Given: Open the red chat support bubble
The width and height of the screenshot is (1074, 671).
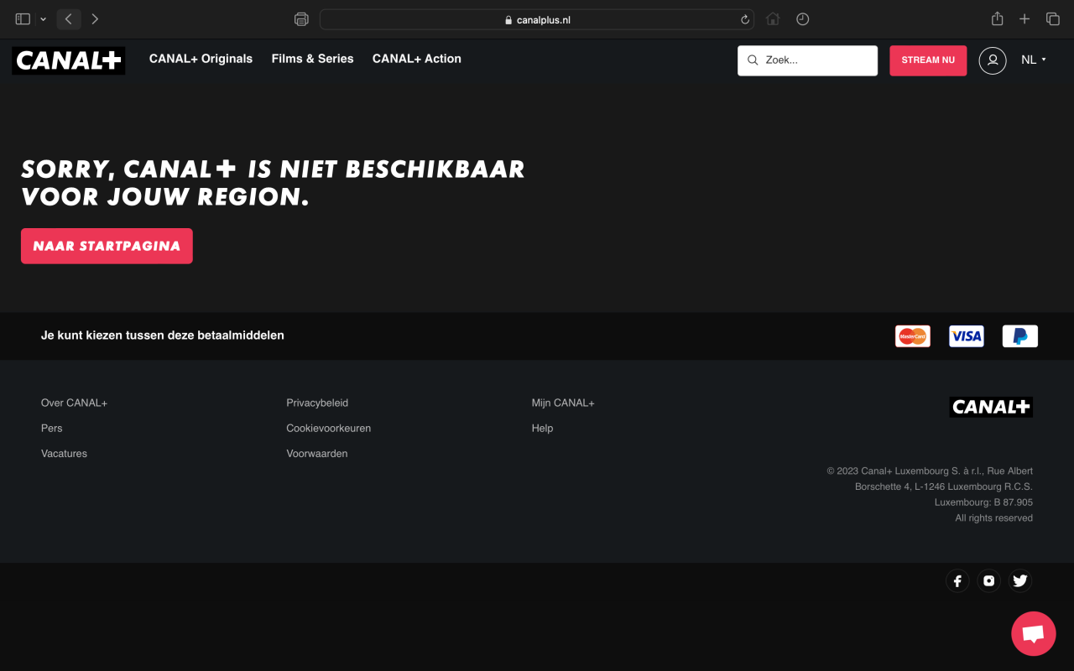Looking at the screenshot, I should (1033, 633).
